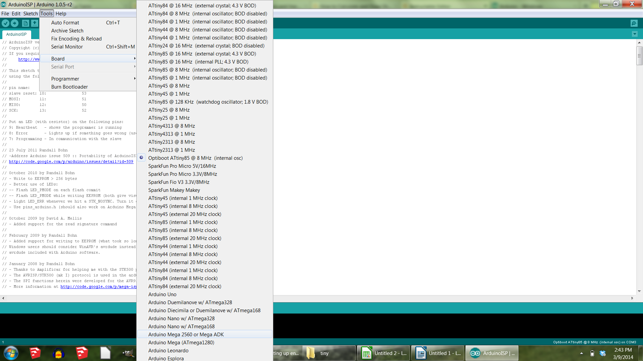Open the LibreOffice Calc Untitled 2 taskbar icon
This screenshot has width=643, height=361.
383,353
